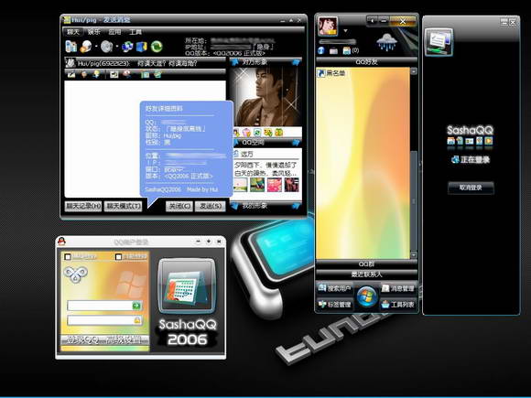Image resolution: width=531 pixels, height=398 pixels.
Task: Open the status dropdown arrow beside the avatar
Action: tap(345, 31)
